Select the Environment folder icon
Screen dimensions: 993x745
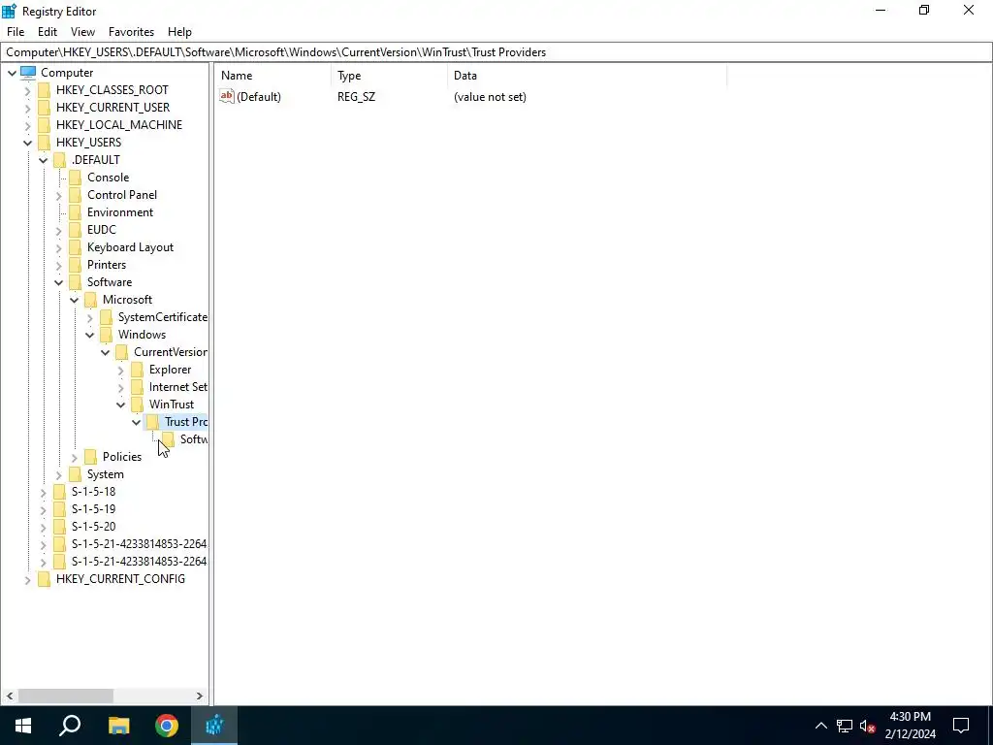pos(75,212)
